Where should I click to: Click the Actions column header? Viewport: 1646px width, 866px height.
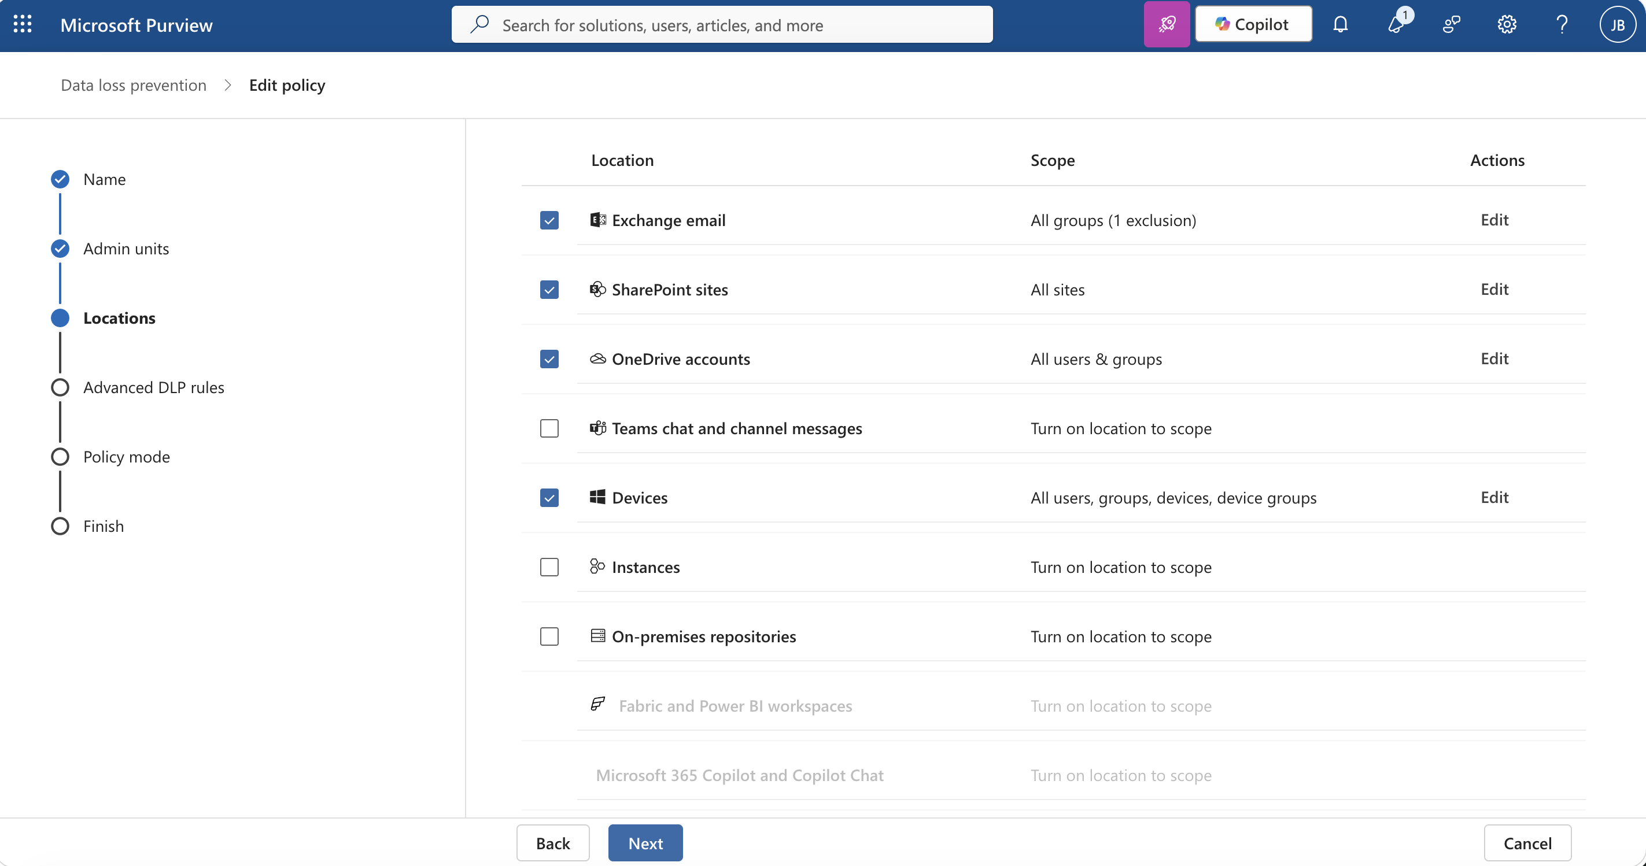point(1497,160)
